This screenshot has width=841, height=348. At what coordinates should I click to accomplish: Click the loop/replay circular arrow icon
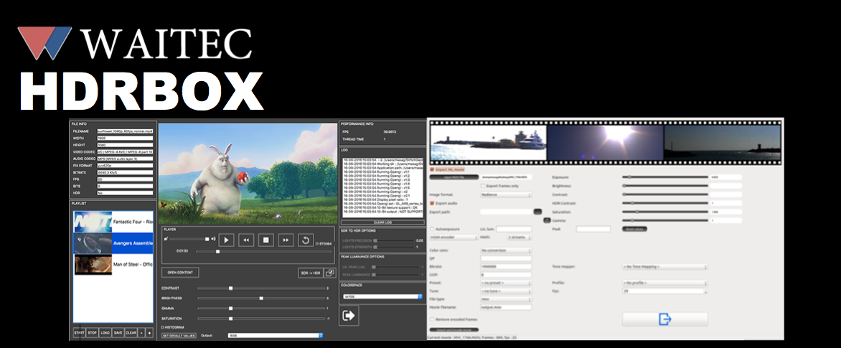coord(305,240)
